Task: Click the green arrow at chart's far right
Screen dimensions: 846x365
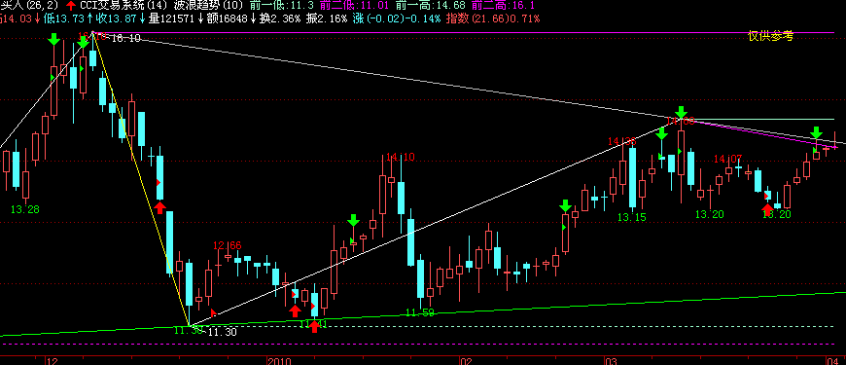Action: [x=817, y=131]
